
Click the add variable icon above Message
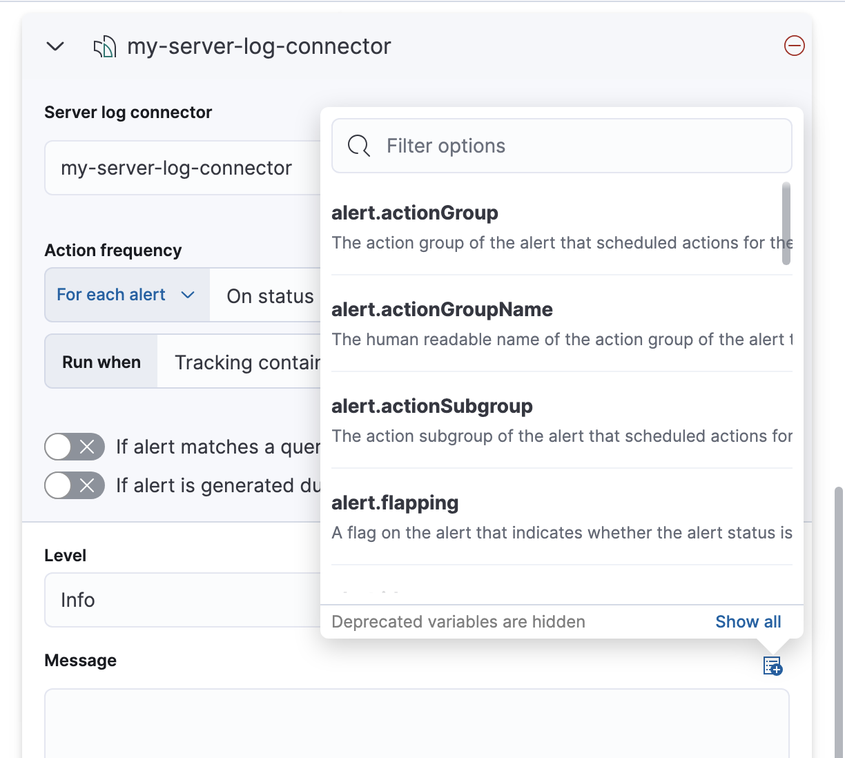tap(772, 666)
